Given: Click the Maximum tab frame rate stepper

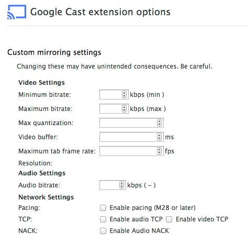Looking at the screenshot, I should pyautogui.click(x=159, y=151).
